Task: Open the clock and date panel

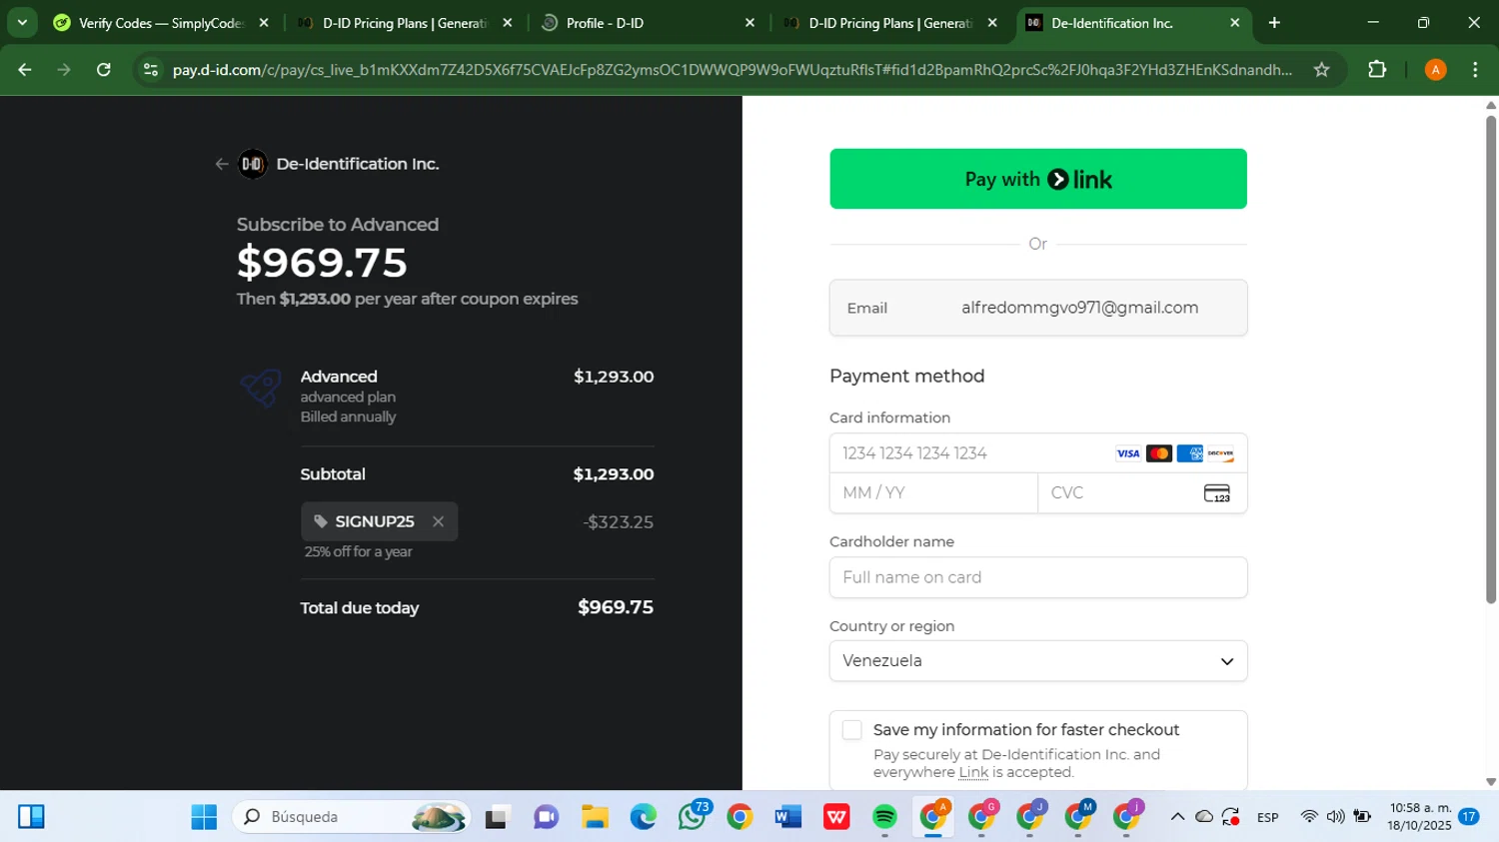Action: pyautogui.click(x=1419, y=817)
